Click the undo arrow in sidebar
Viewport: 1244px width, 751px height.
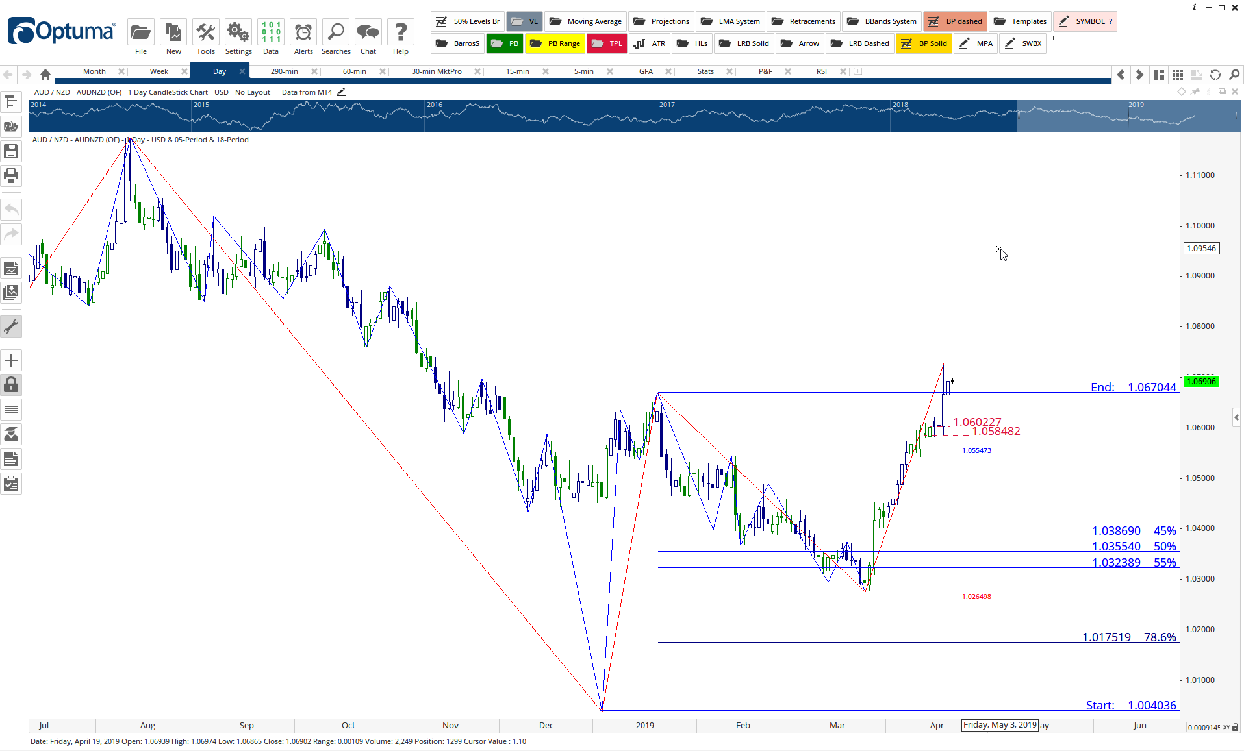(x=11, y=210)
